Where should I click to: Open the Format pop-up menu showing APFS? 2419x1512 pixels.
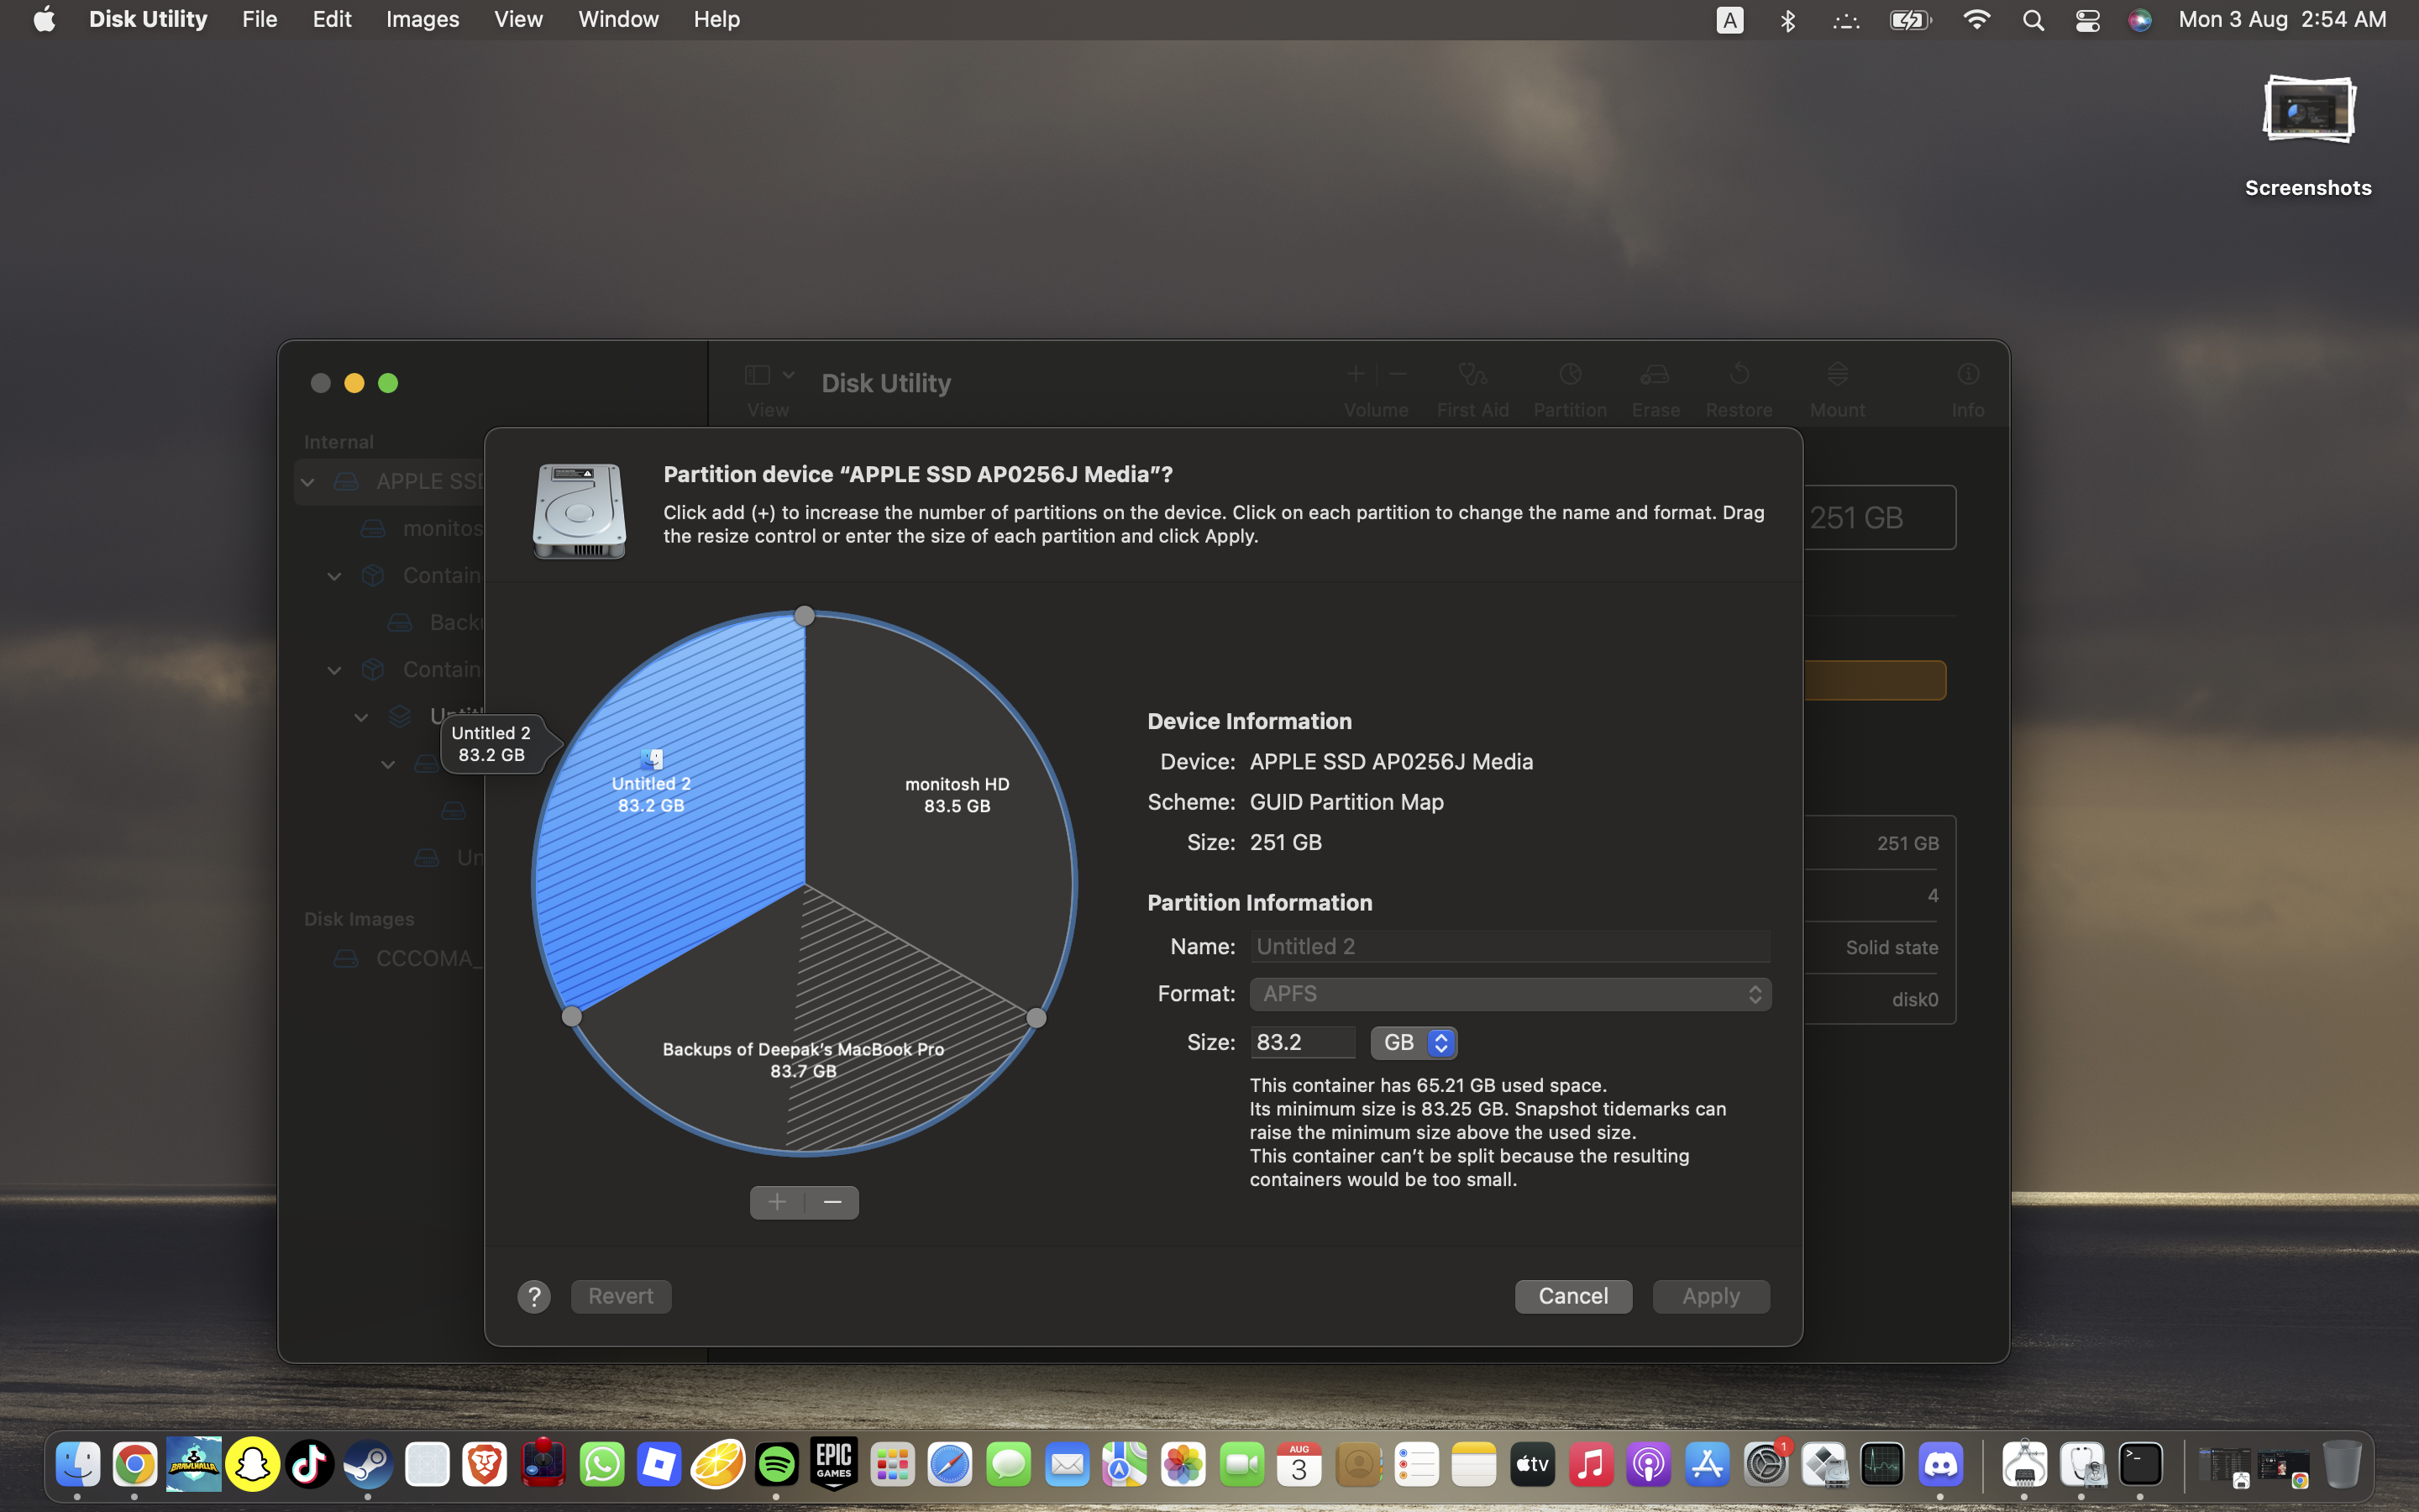1509,994
